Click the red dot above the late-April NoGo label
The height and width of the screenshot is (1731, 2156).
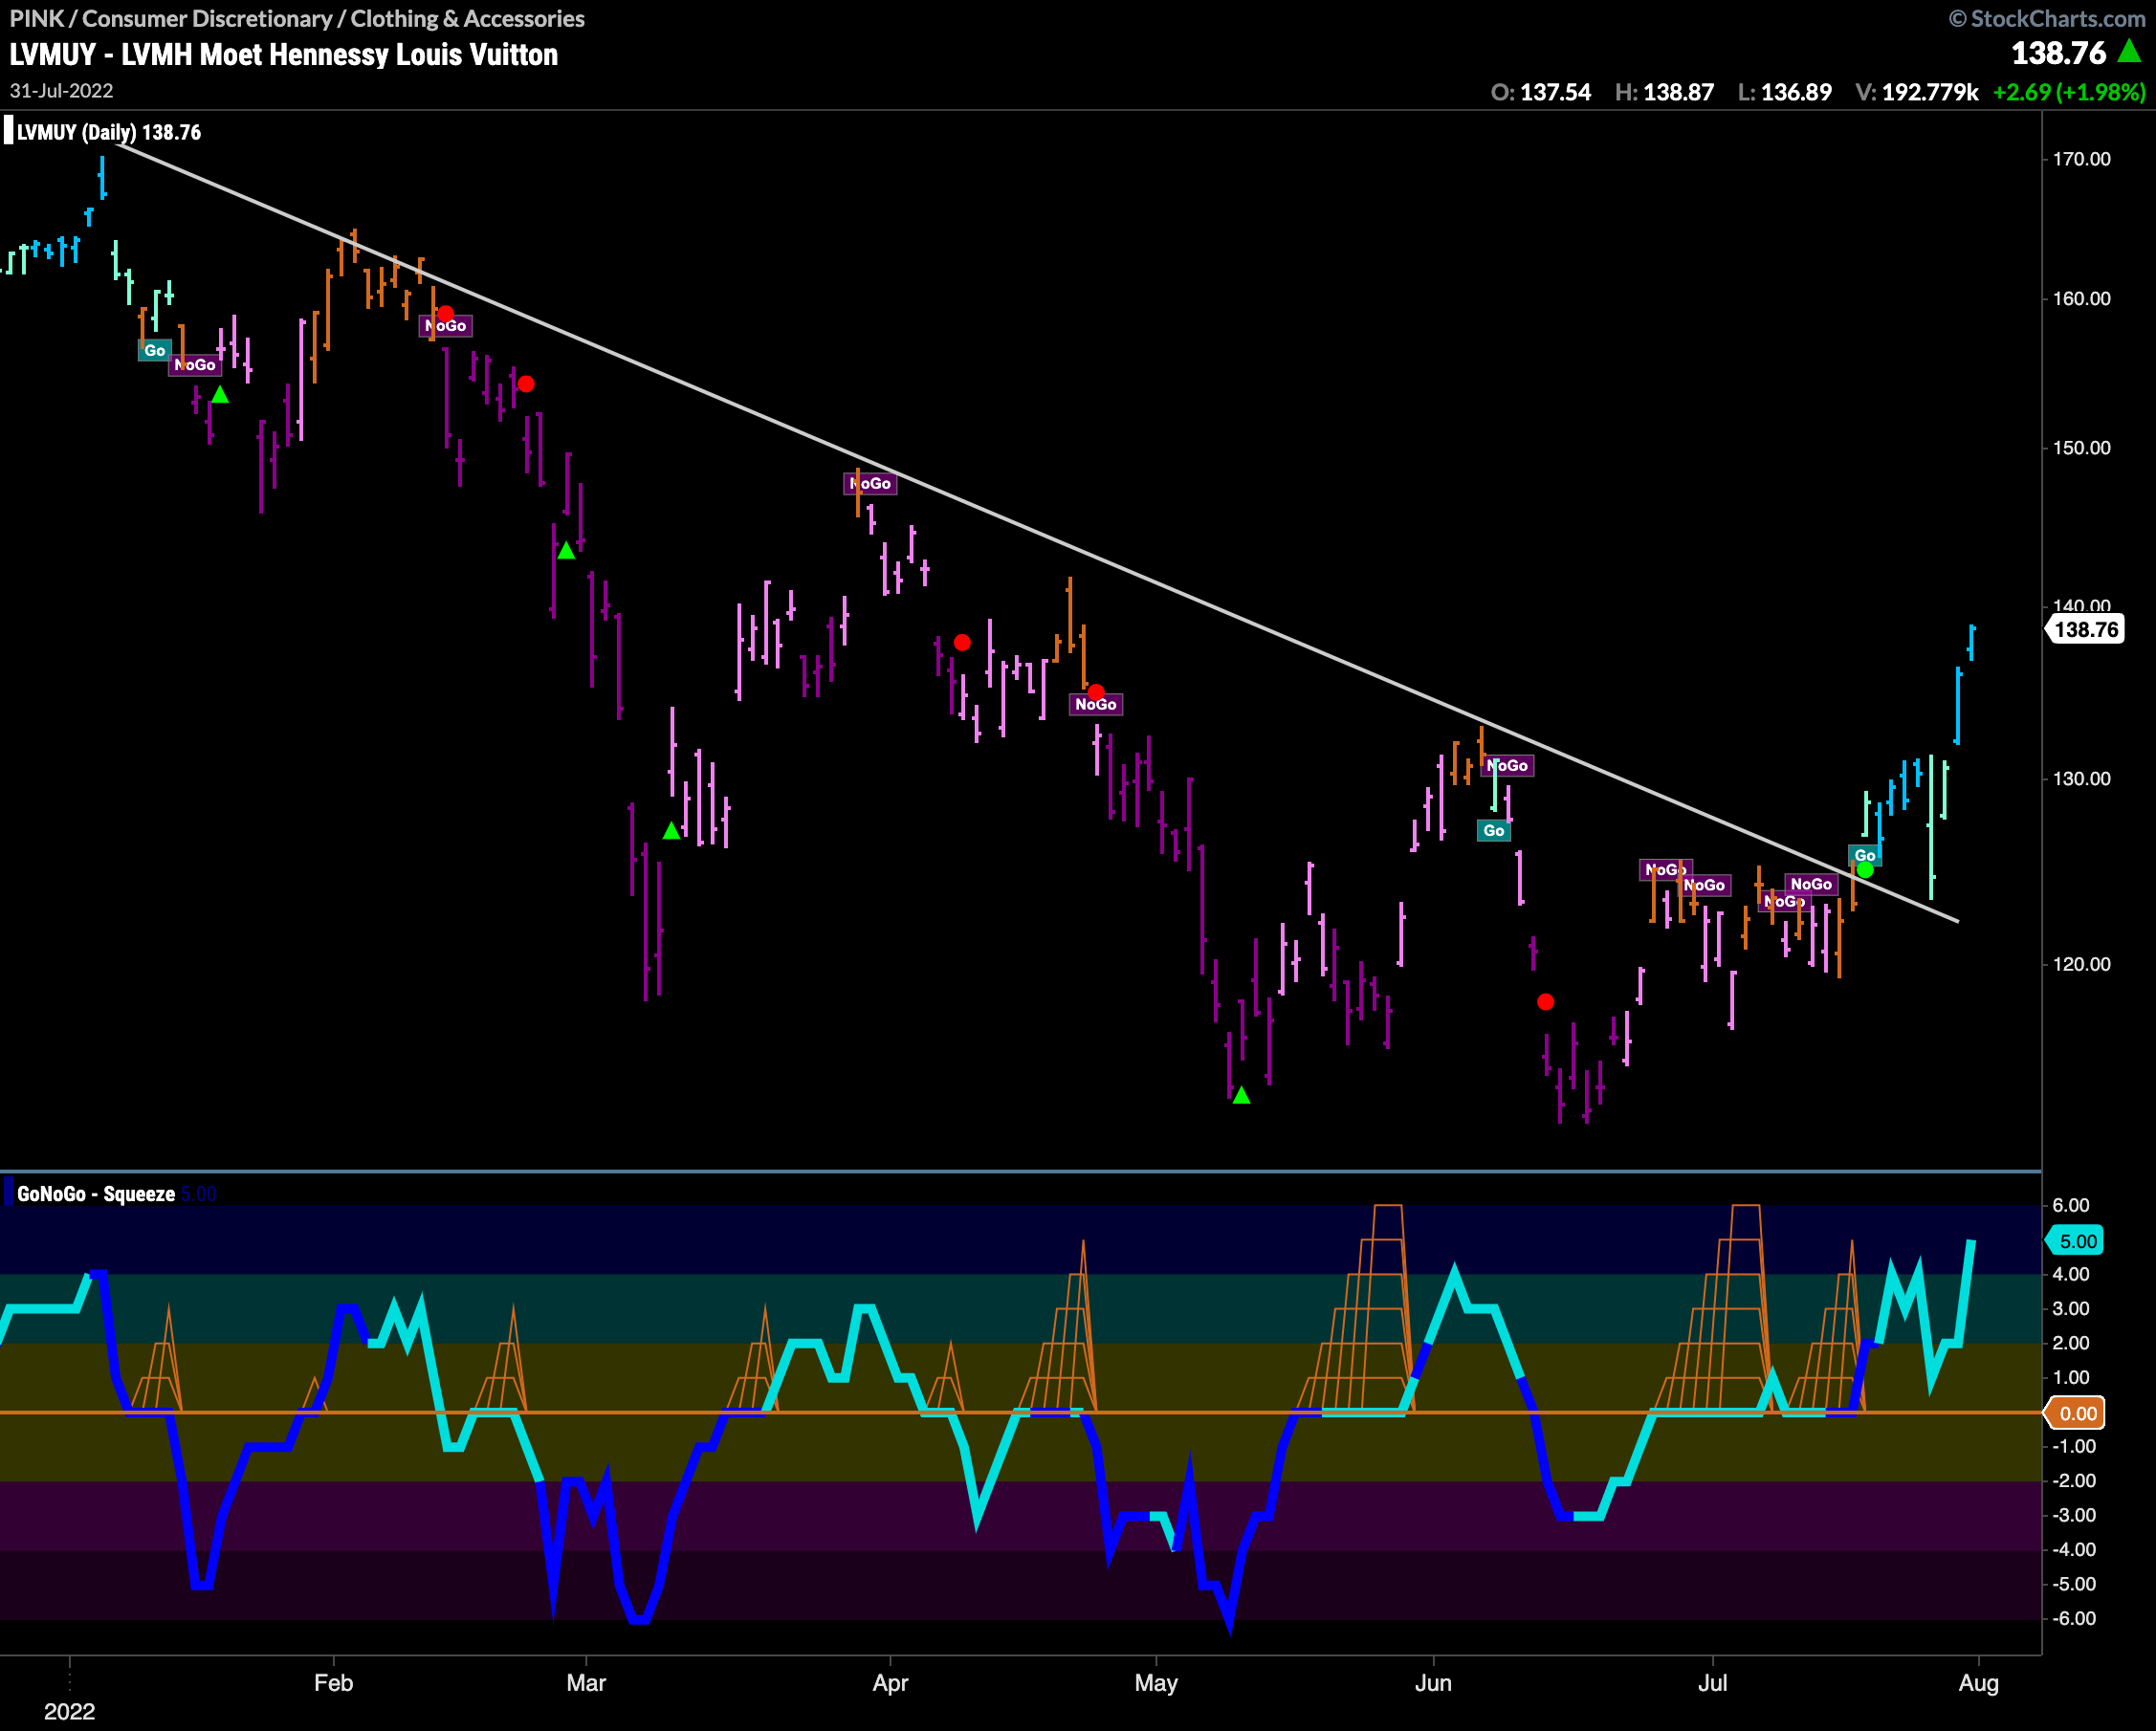pyautogui.click(x=1096, y=691)
